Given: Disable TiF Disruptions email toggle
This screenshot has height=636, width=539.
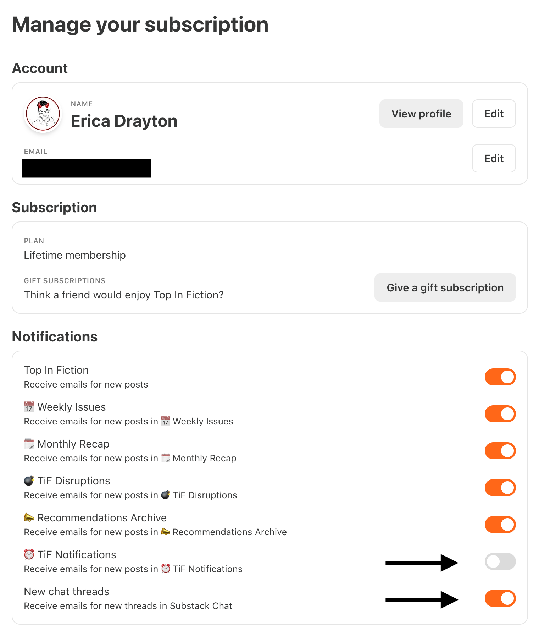Looking at the screenshot, I should pos(500,488).
